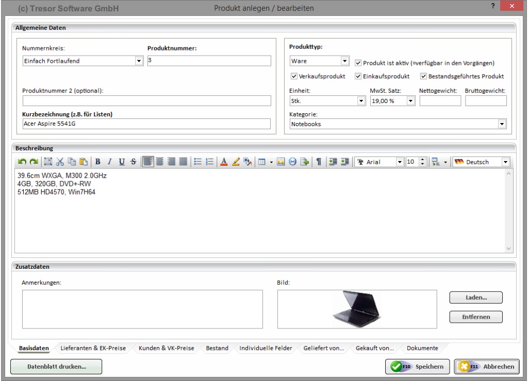Open the Nummernkreis dropdown
Viewport: 528px width, 381px height.
click(138, 61)
